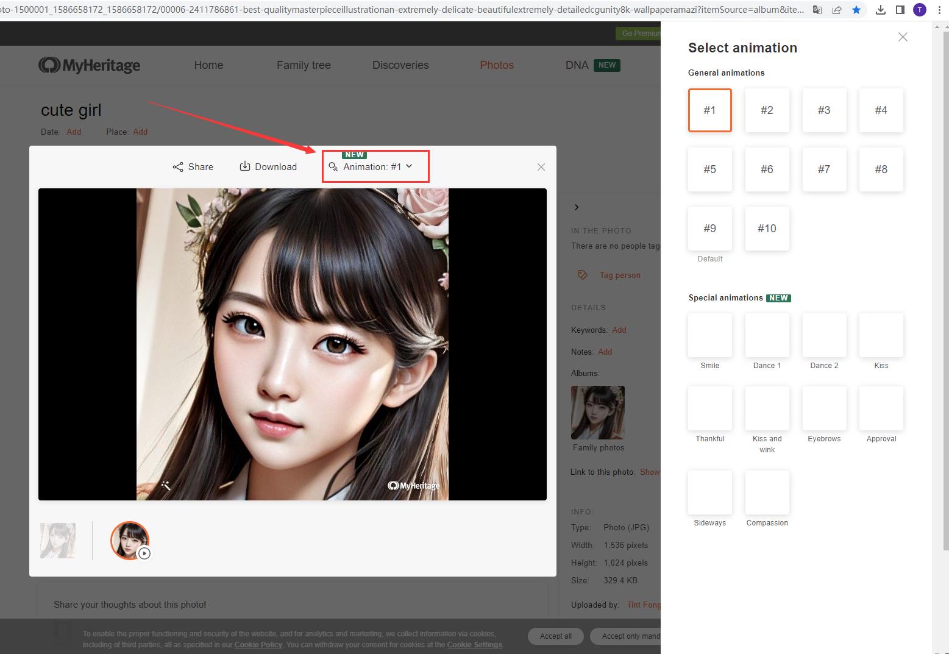Screen dimensions: 949x654
Task: Click the browser share page icon
Action: [x=837, y=10]
